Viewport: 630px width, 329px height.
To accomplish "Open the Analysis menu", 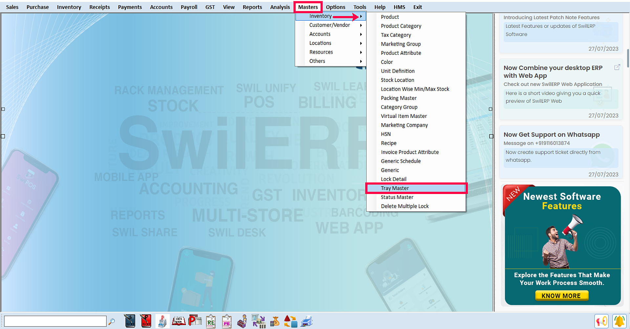I will [x=280, y=7].
